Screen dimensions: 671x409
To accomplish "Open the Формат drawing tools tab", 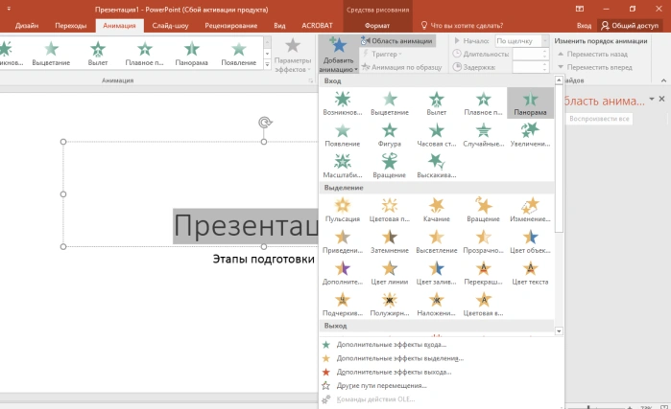I will 377,26.
